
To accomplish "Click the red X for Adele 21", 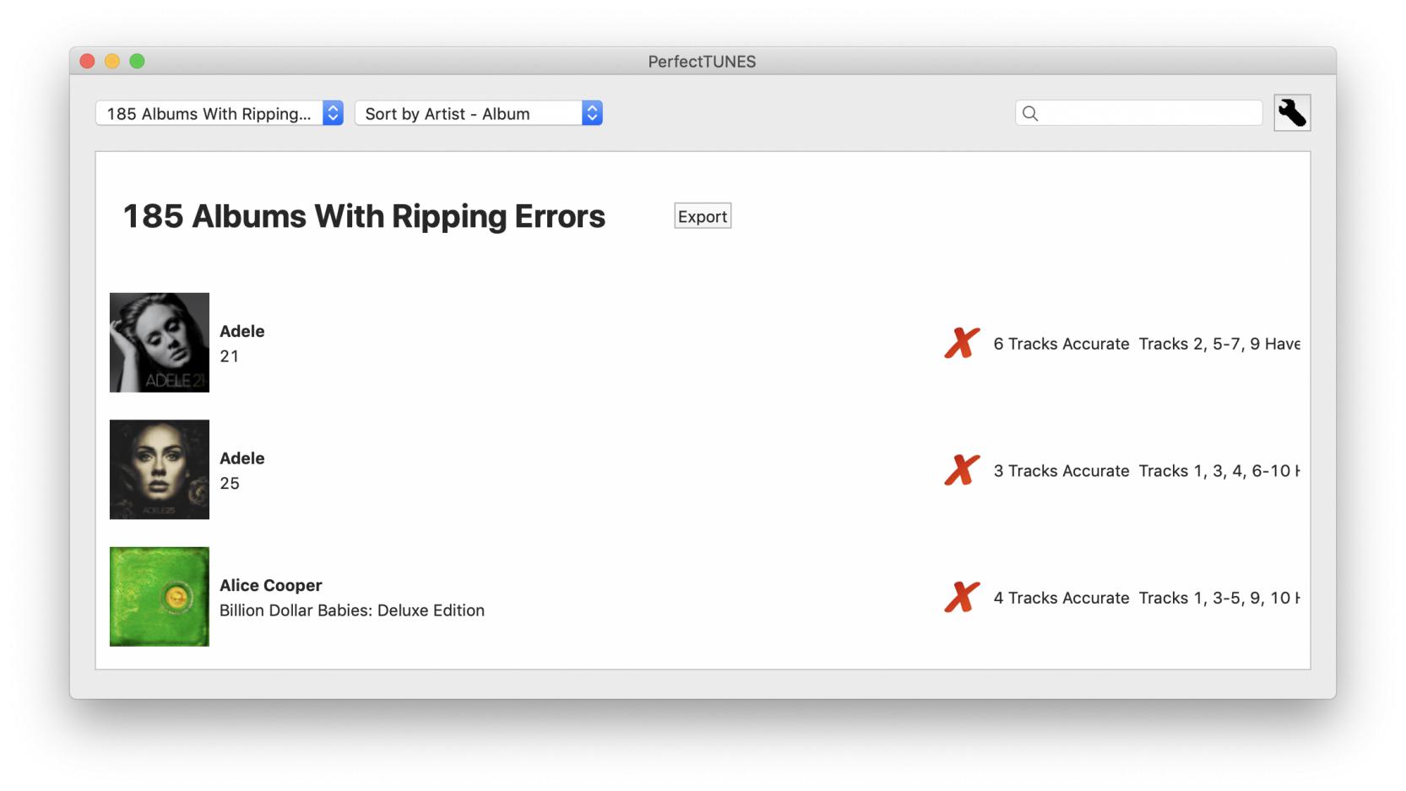I will click(x=962, y=344).
